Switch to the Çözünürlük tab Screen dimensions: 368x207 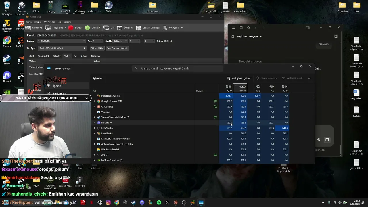(44, 56)
